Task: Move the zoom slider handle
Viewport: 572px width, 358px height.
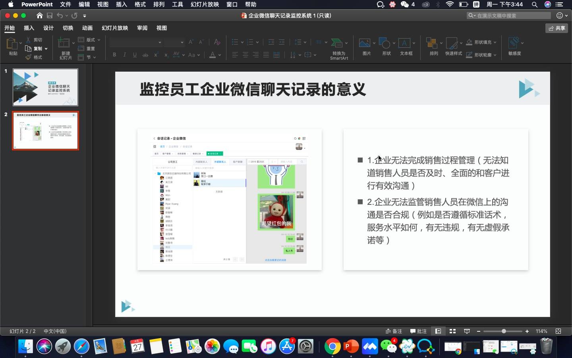Action: (x=504, y=331)
